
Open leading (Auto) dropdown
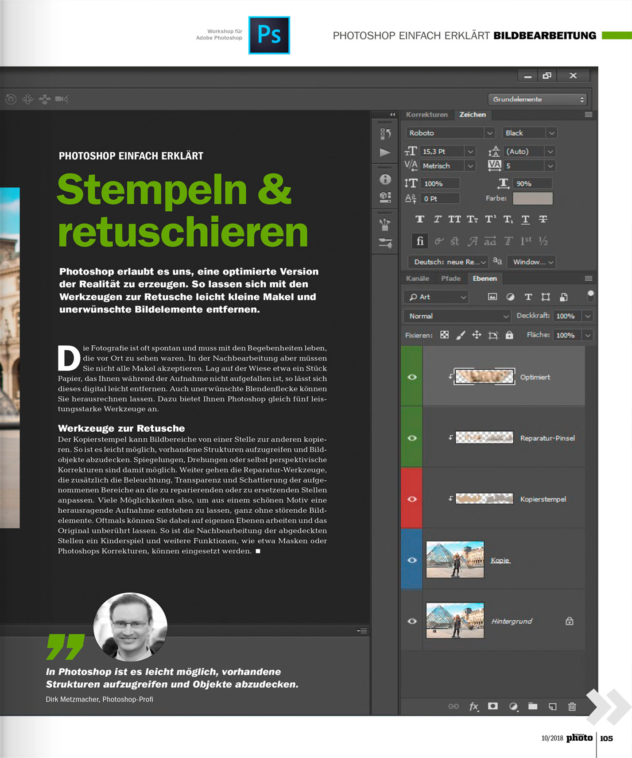[551, 151]
